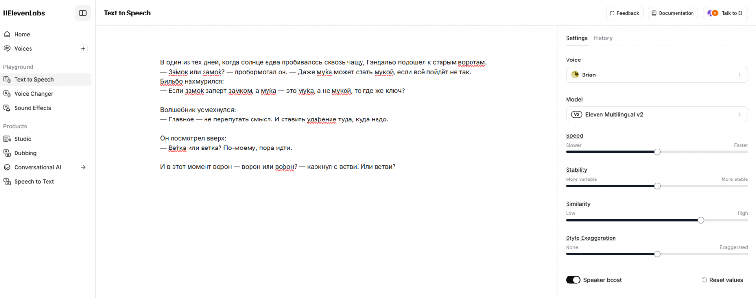Collapse the sidebar panel icon
This screenshot has width=756, height=298.
(x=83, y=13)
